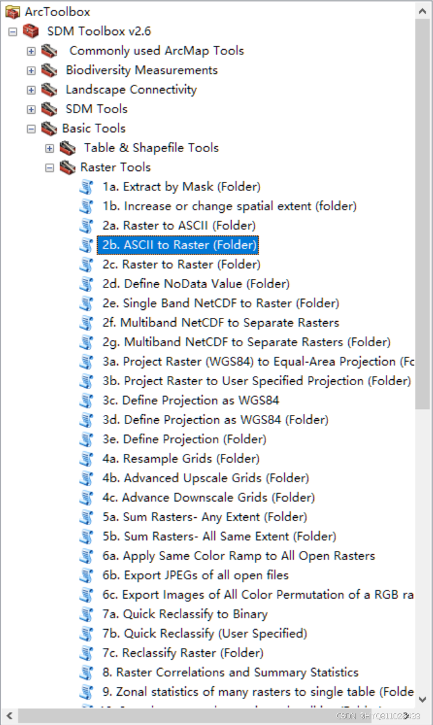This screenshot has height=725, width=433.
Task: Click the script icon for 6b. Export JPEGs
Action: [x=87, y=575]
